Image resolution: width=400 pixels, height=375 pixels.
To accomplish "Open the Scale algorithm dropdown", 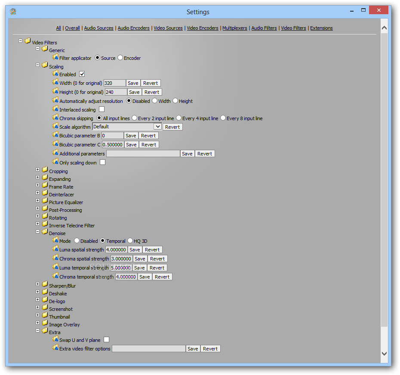I will point(158,127).
